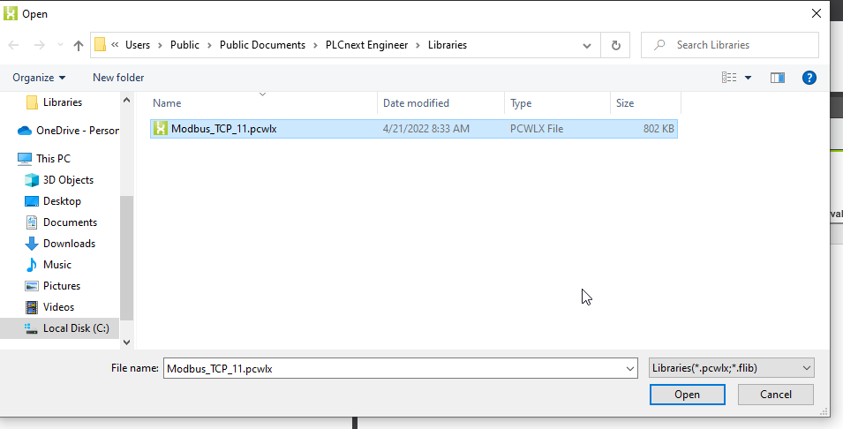Refresh the Libraries folder view

[616, 45]
